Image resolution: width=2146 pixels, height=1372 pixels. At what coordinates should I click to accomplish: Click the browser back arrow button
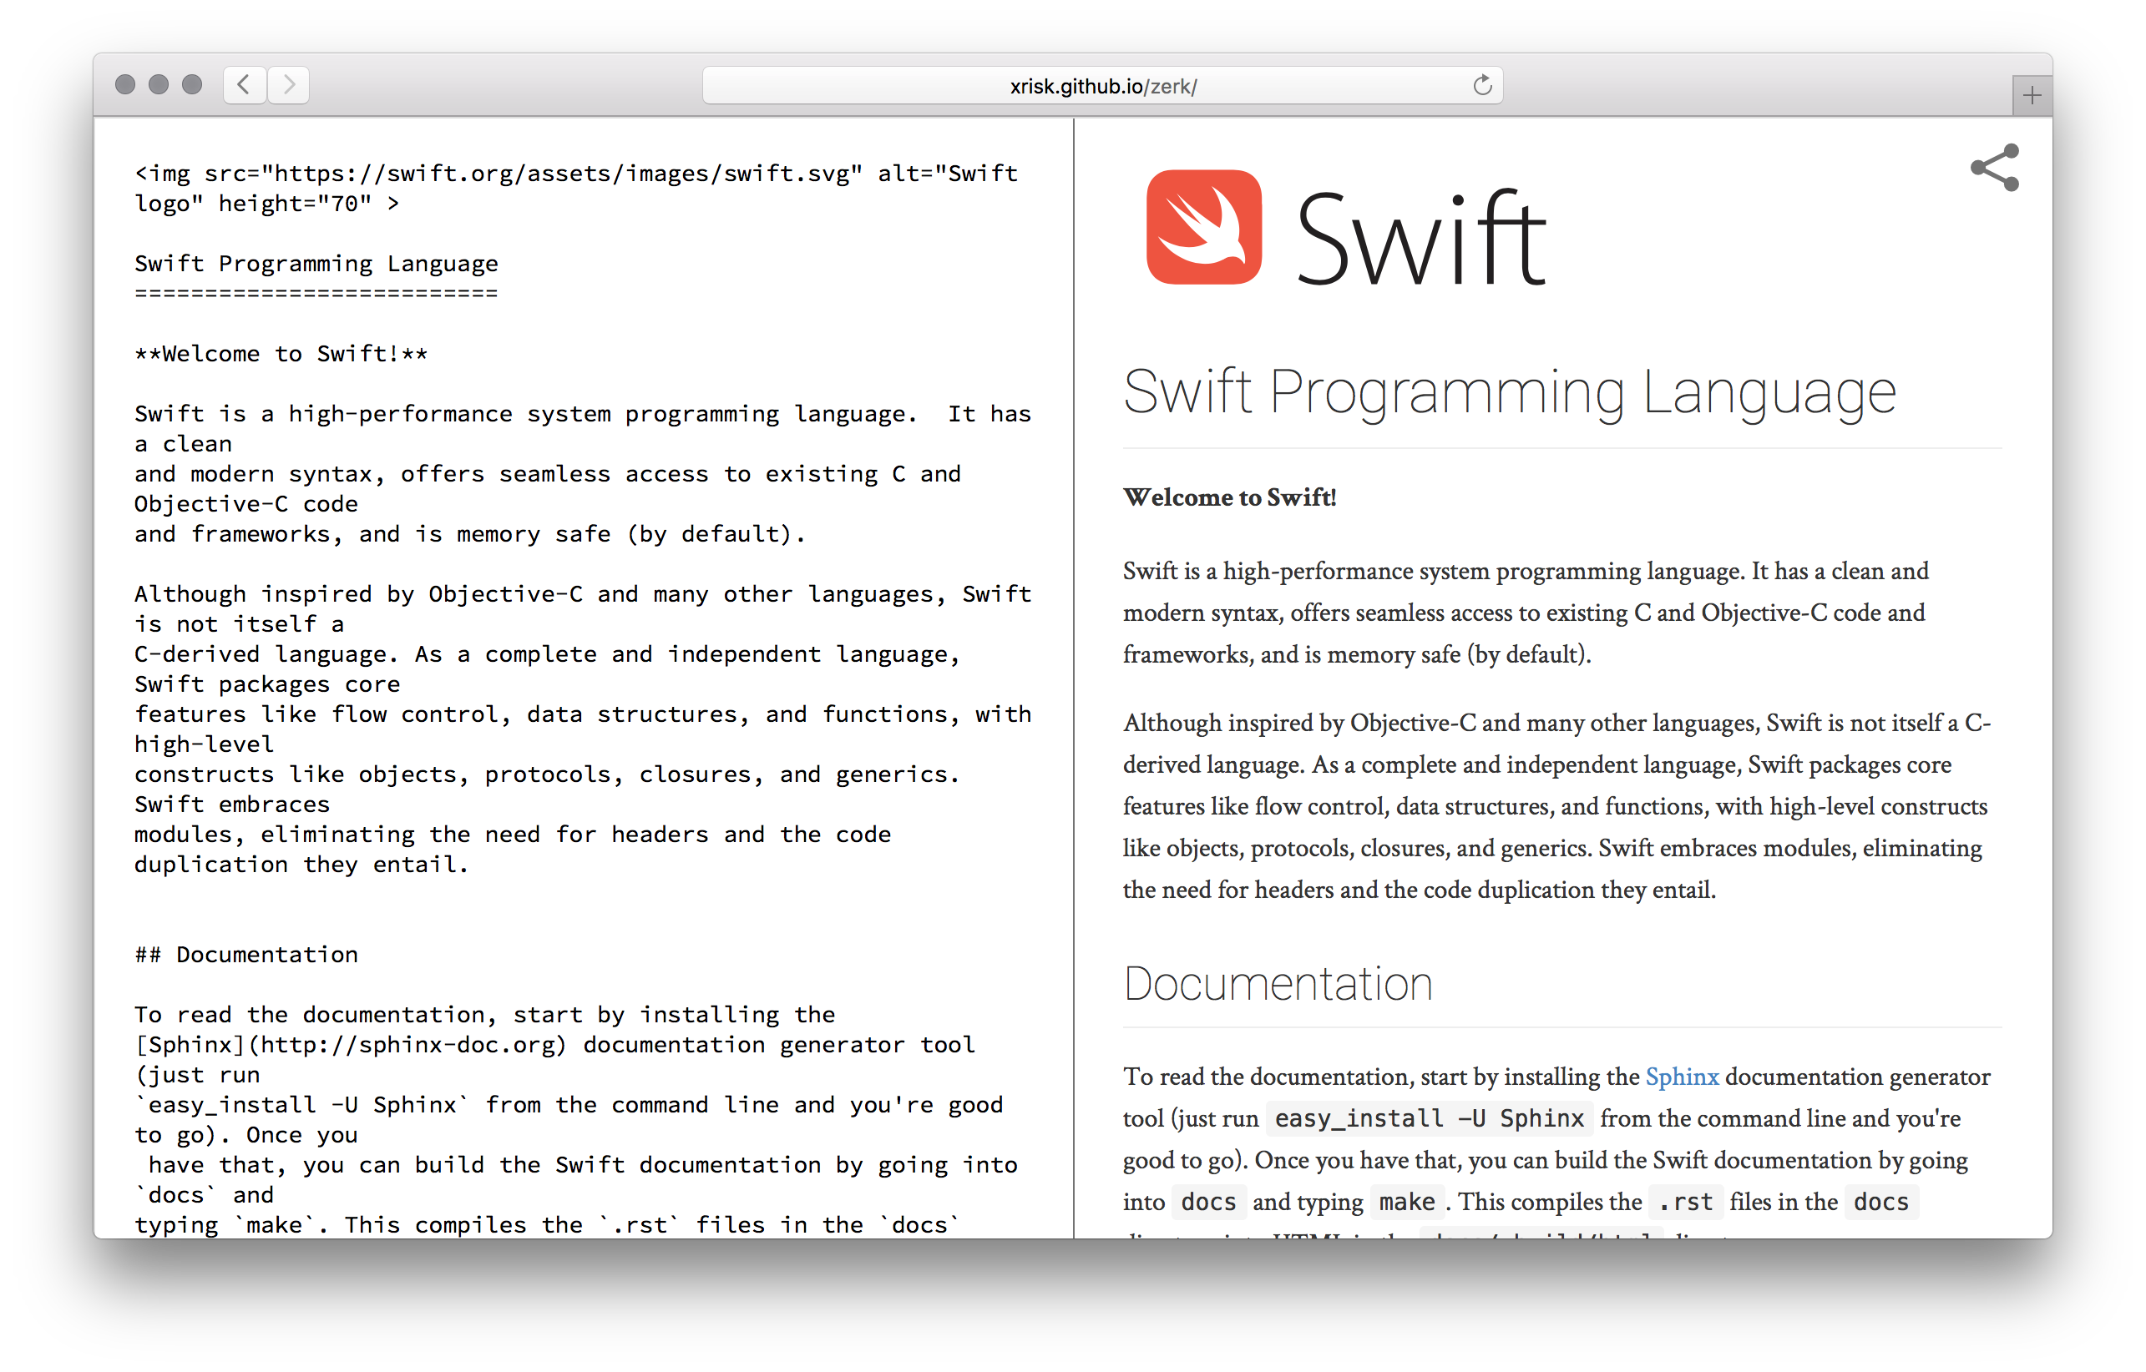pyautogui.click(x=244, y=85)
